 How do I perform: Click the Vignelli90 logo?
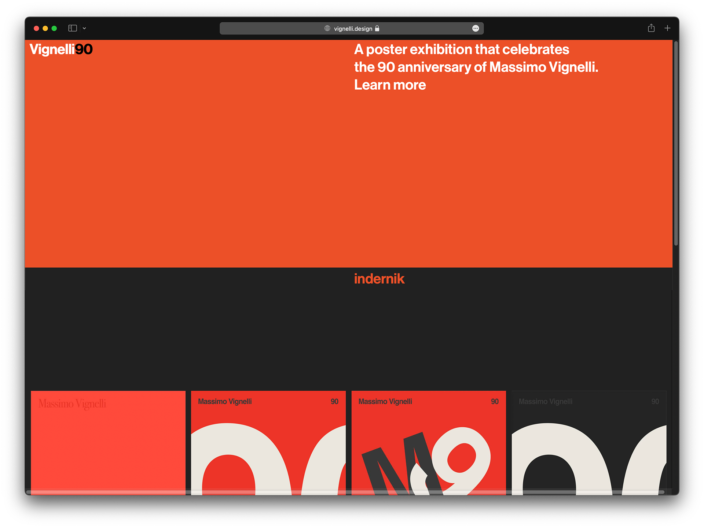61,49
